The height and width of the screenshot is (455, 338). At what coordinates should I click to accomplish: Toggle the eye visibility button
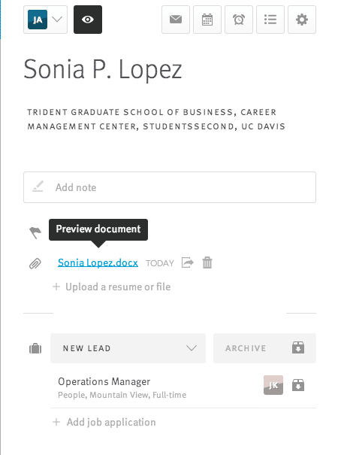coord(88,20)
